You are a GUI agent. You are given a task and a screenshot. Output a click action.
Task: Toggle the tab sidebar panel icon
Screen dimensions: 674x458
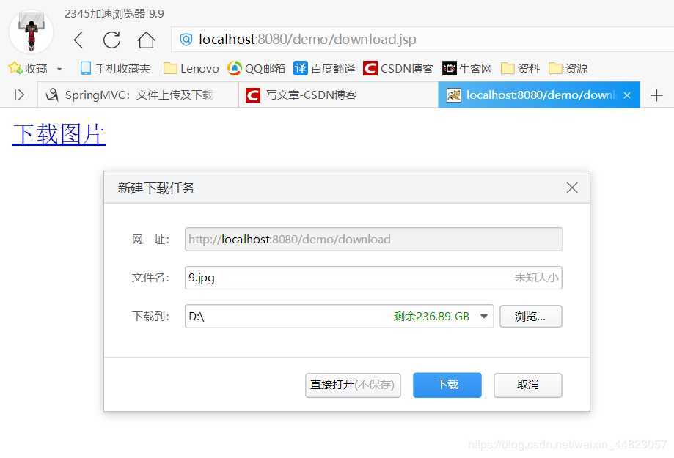tap(19, 95)
